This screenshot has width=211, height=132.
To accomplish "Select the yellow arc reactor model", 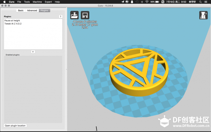I will point(139,72).
